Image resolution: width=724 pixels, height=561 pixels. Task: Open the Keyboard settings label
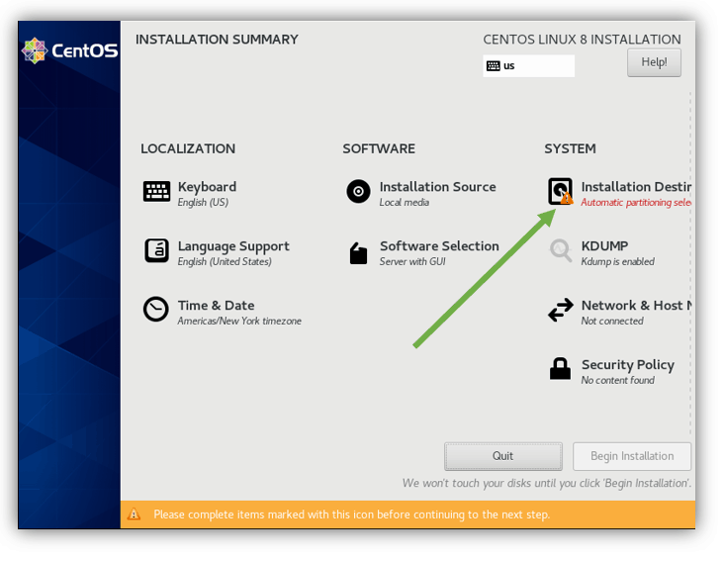207,187
